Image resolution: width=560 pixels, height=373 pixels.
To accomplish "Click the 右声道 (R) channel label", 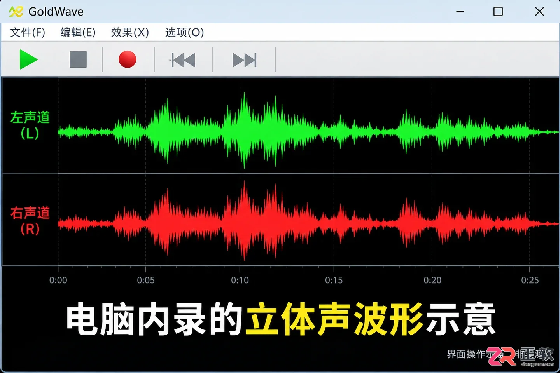I will 30,221.
